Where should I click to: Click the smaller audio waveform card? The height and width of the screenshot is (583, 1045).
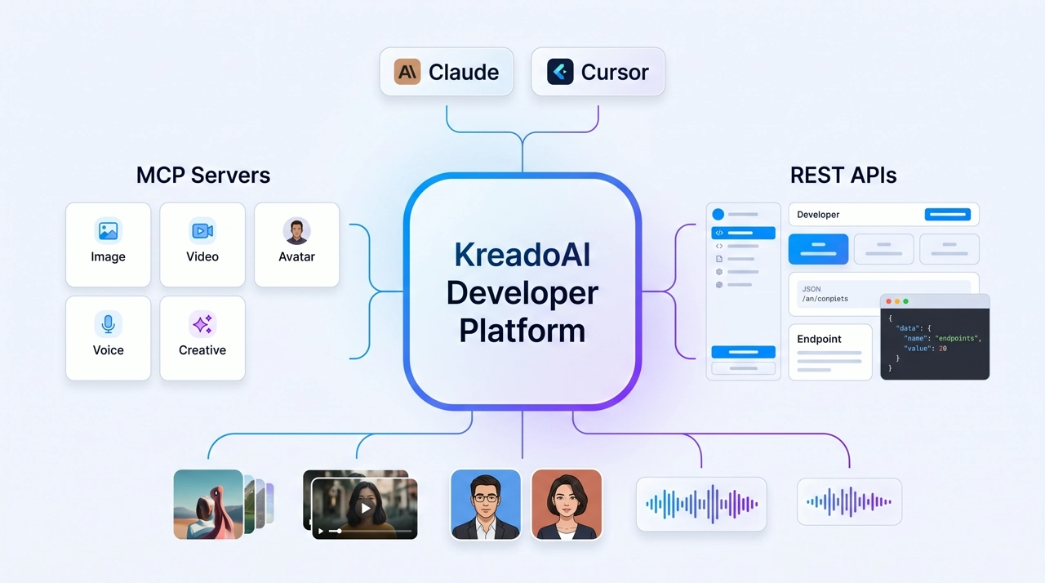[x=849, y=501]
